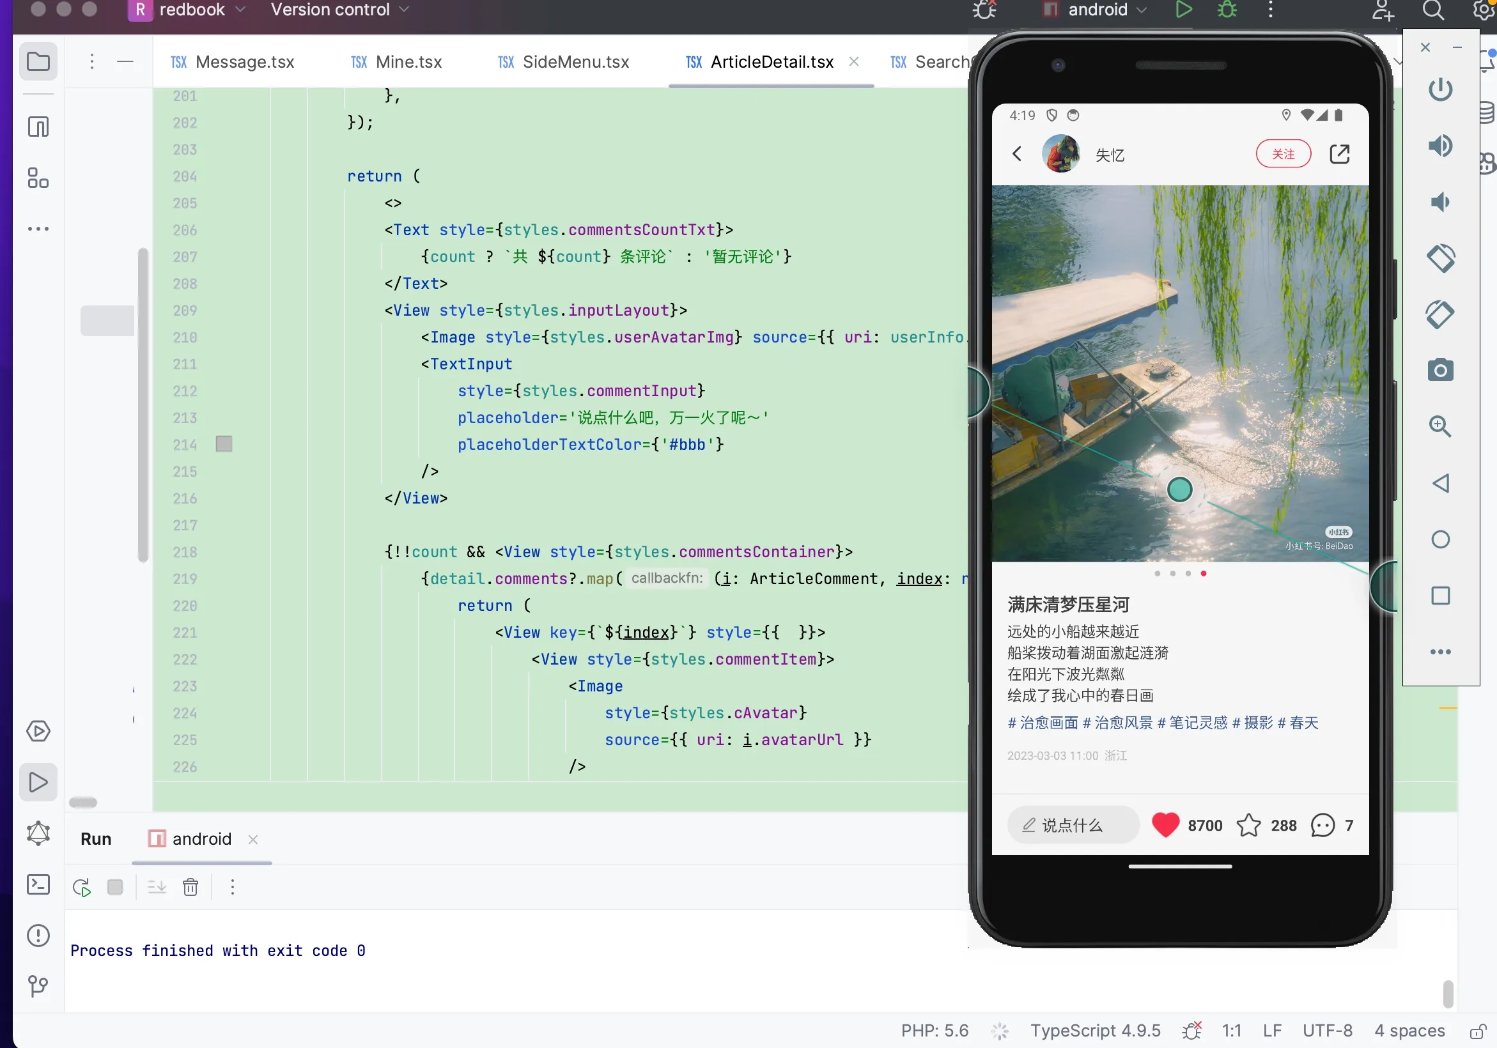Open the Git branch tool window

coord(38,986)
